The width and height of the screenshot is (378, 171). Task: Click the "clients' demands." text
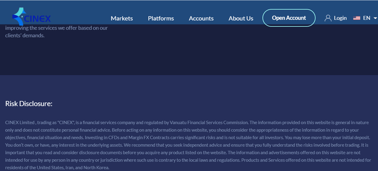point(25,36)
